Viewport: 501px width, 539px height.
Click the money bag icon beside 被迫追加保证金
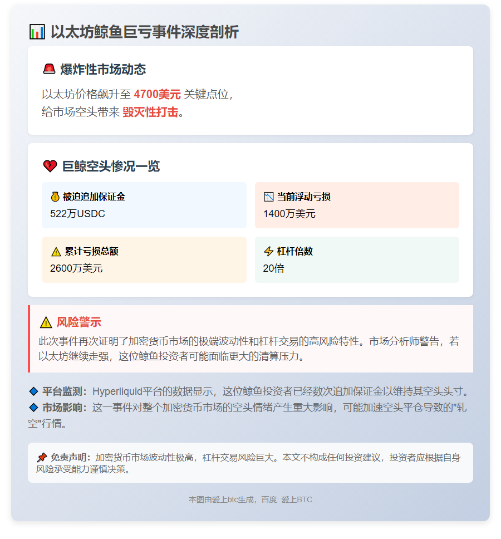[x=55, y=197]
